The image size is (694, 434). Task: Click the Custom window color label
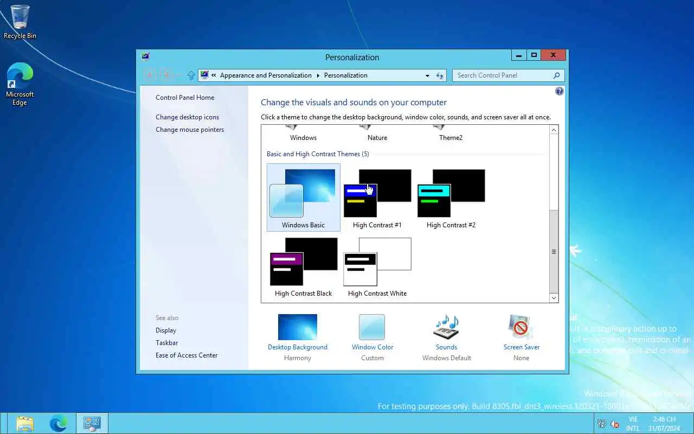point(372,358)
